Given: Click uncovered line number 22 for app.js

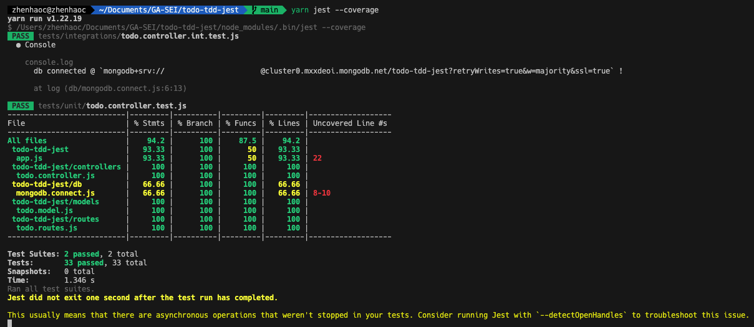Looking at the screenshot, I should pyautogui.click(x=317, y=158).
